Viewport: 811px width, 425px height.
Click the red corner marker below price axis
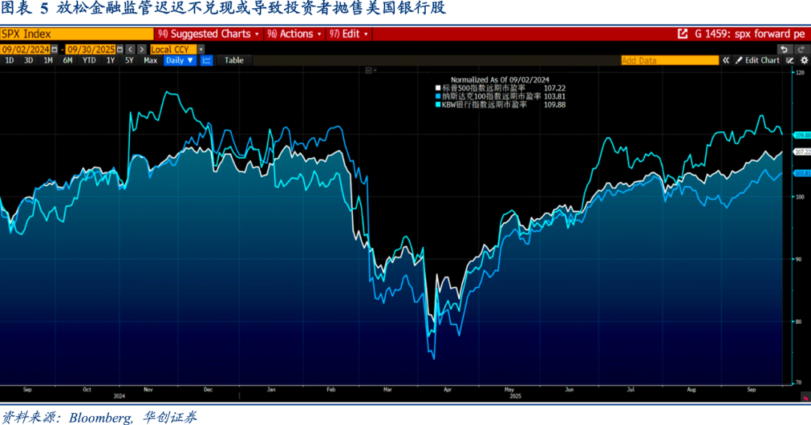tap(805, 398)
